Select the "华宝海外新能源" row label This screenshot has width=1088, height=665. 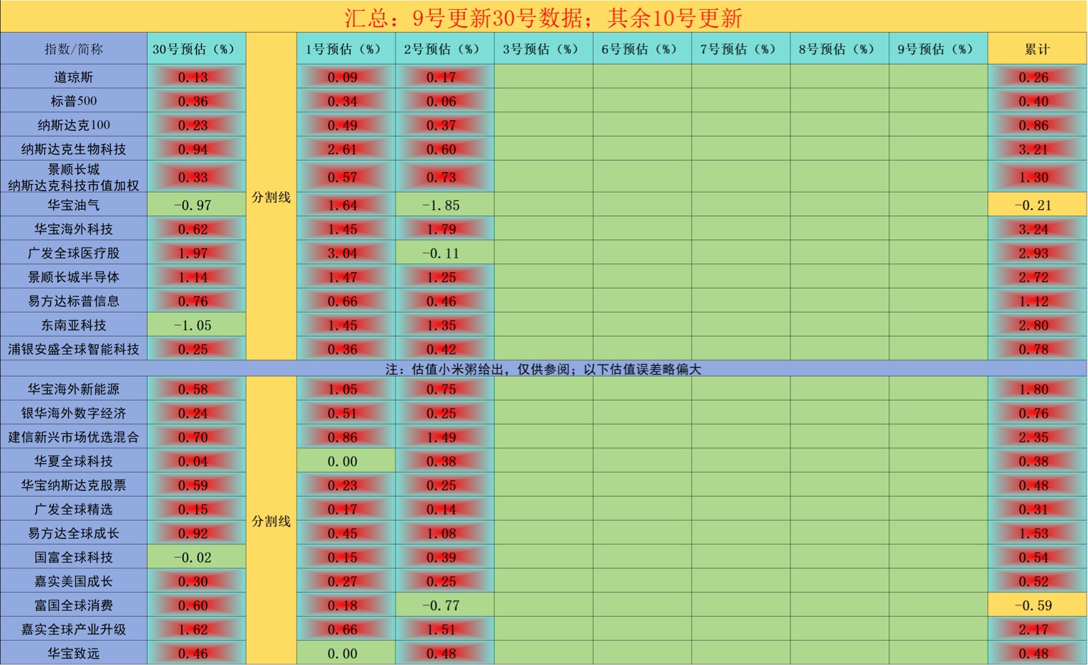click(74, 389)
